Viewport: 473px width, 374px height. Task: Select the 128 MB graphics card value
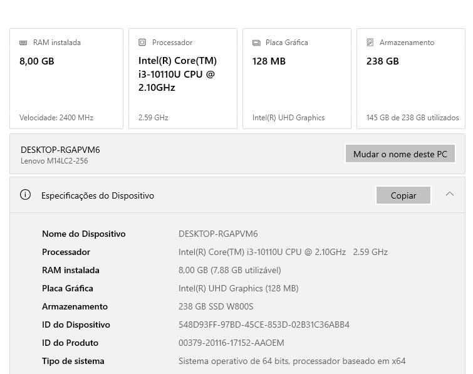pos(269,61)
